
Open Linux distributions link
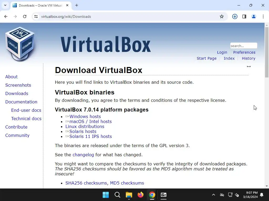(x=85, y=126)
